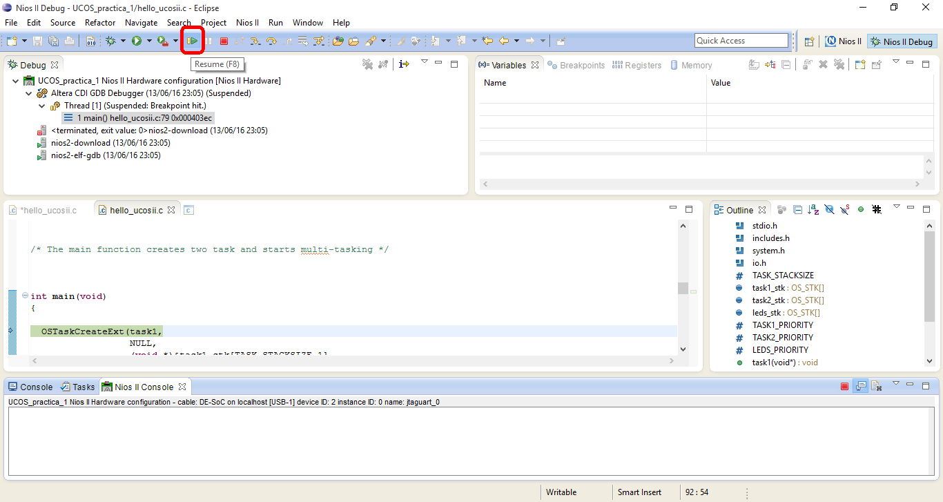Open the External Tools dropdown arrow
This screenshot has width=943, height=502.
(175, 41)
